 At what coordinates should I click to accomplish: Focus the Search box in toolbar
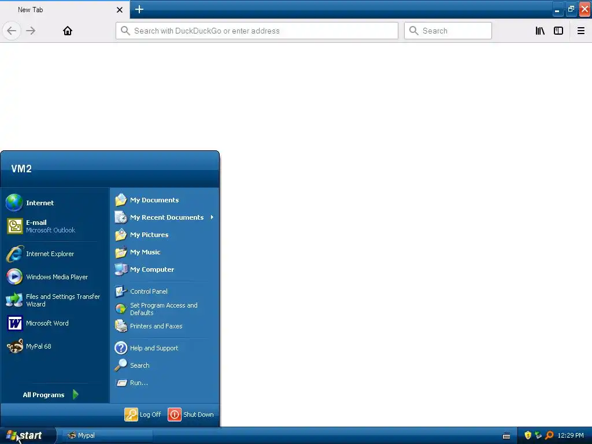pyautogui.click(x=448, y=31)
